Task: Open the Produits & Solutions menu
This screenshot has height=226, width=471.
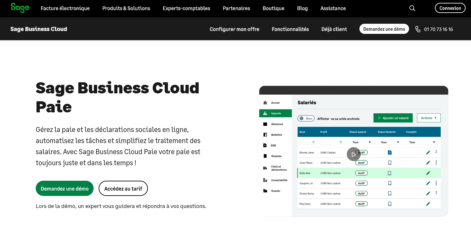Action: [126, 8]
